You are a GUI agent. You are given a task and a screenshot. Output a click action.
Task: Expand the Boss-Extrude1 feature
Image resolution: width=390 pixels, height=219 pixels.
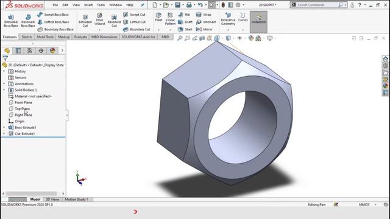coord(4,127)
